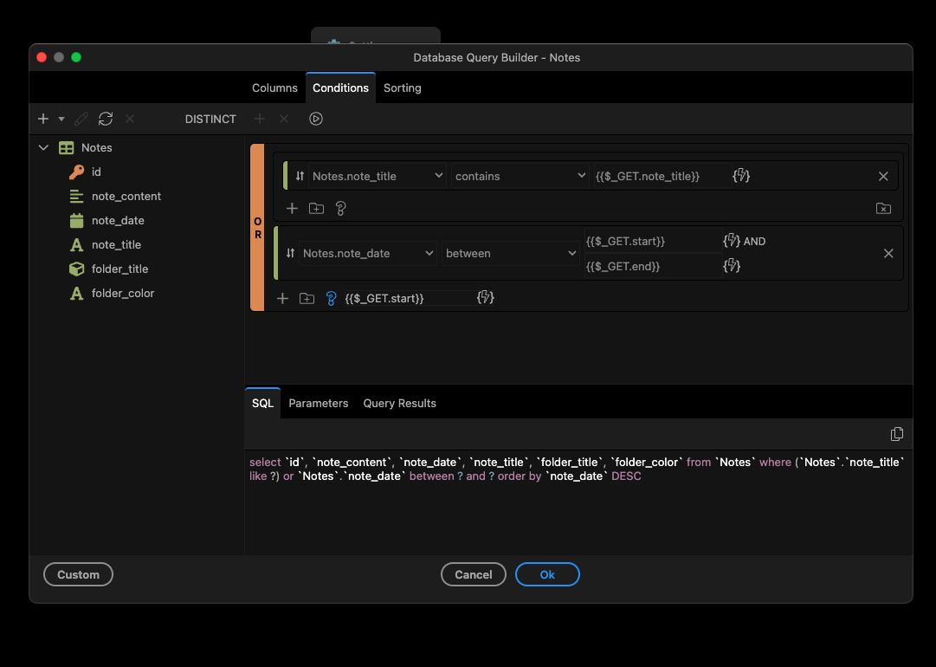The image size is (936, 667).
Task: Open the 'between' operator dropdown
Action: click(511, 254)
